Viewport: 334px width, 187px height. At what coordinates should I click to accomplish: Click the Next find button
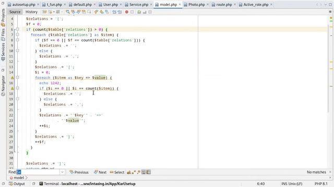tap(100, 172)
